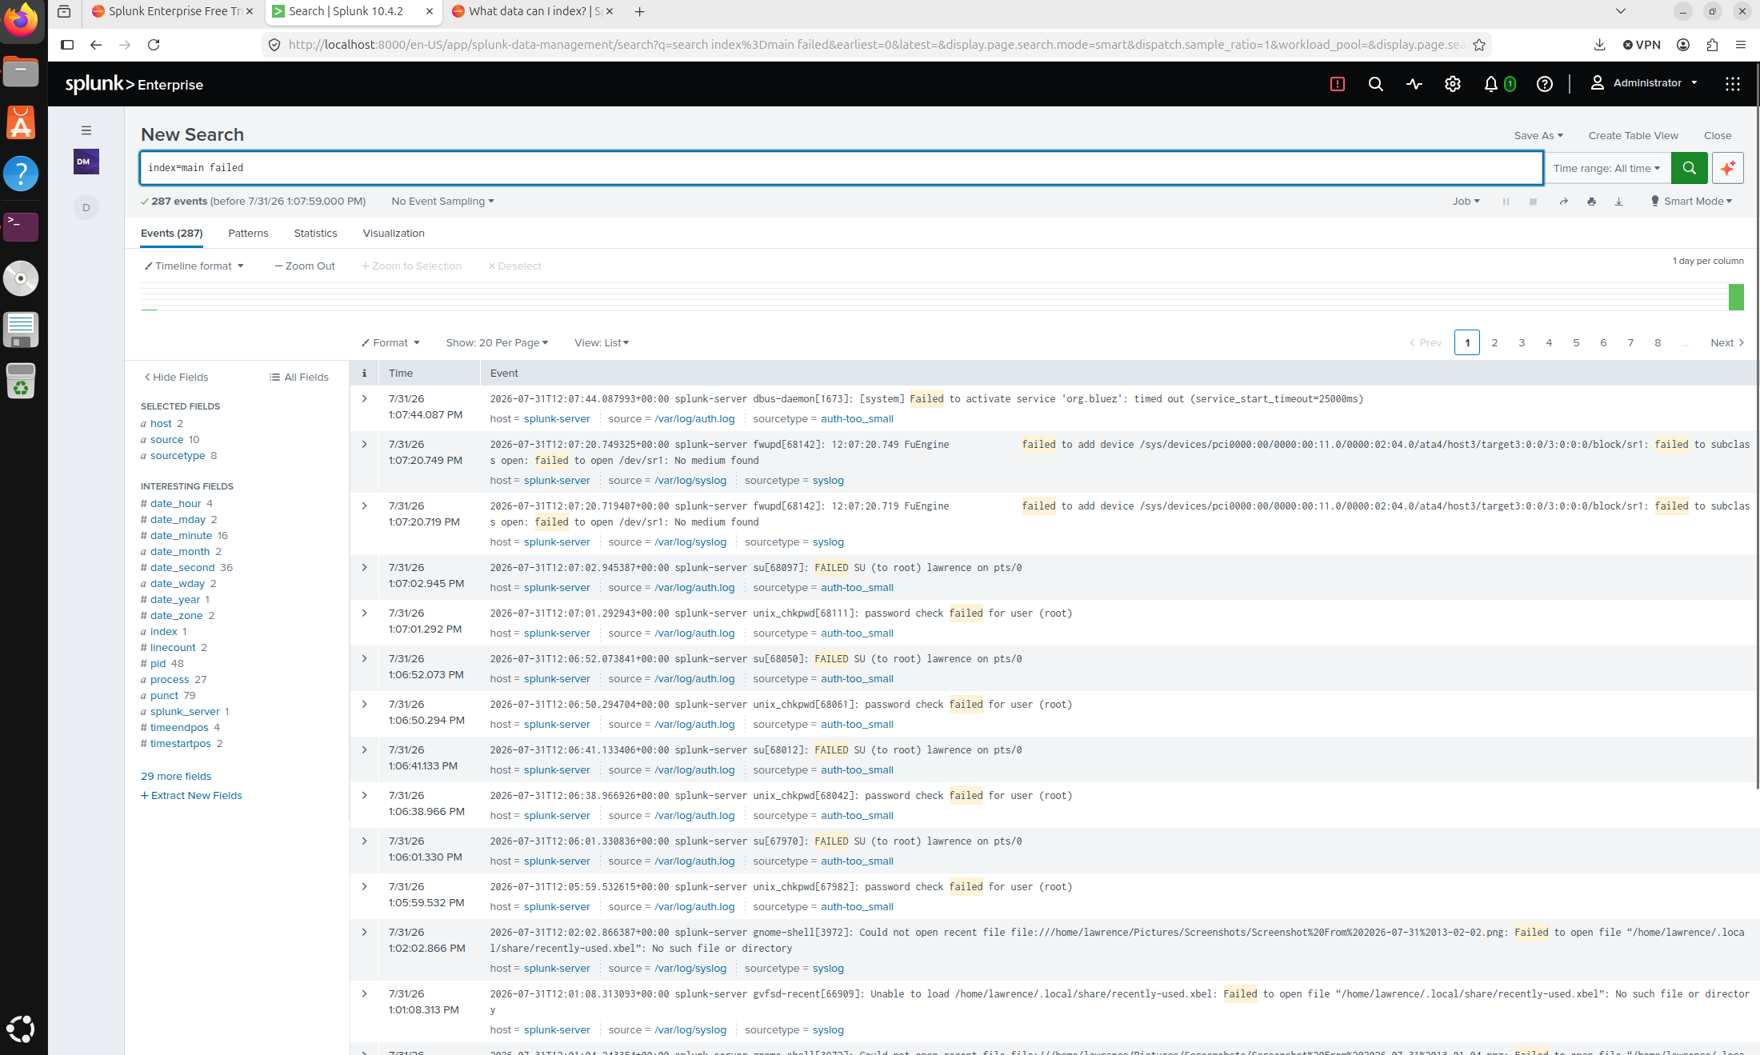Click the search query input field
The height and width of the screenshot is (1055, 1760).
point(841,168)
